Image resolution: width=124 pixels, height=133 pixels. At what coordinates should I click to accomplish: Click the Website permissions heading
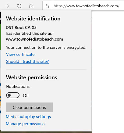tap(32, 77)
